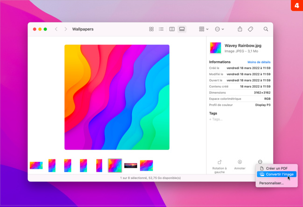Select gallery view in the toolbar

click(182, 29)
